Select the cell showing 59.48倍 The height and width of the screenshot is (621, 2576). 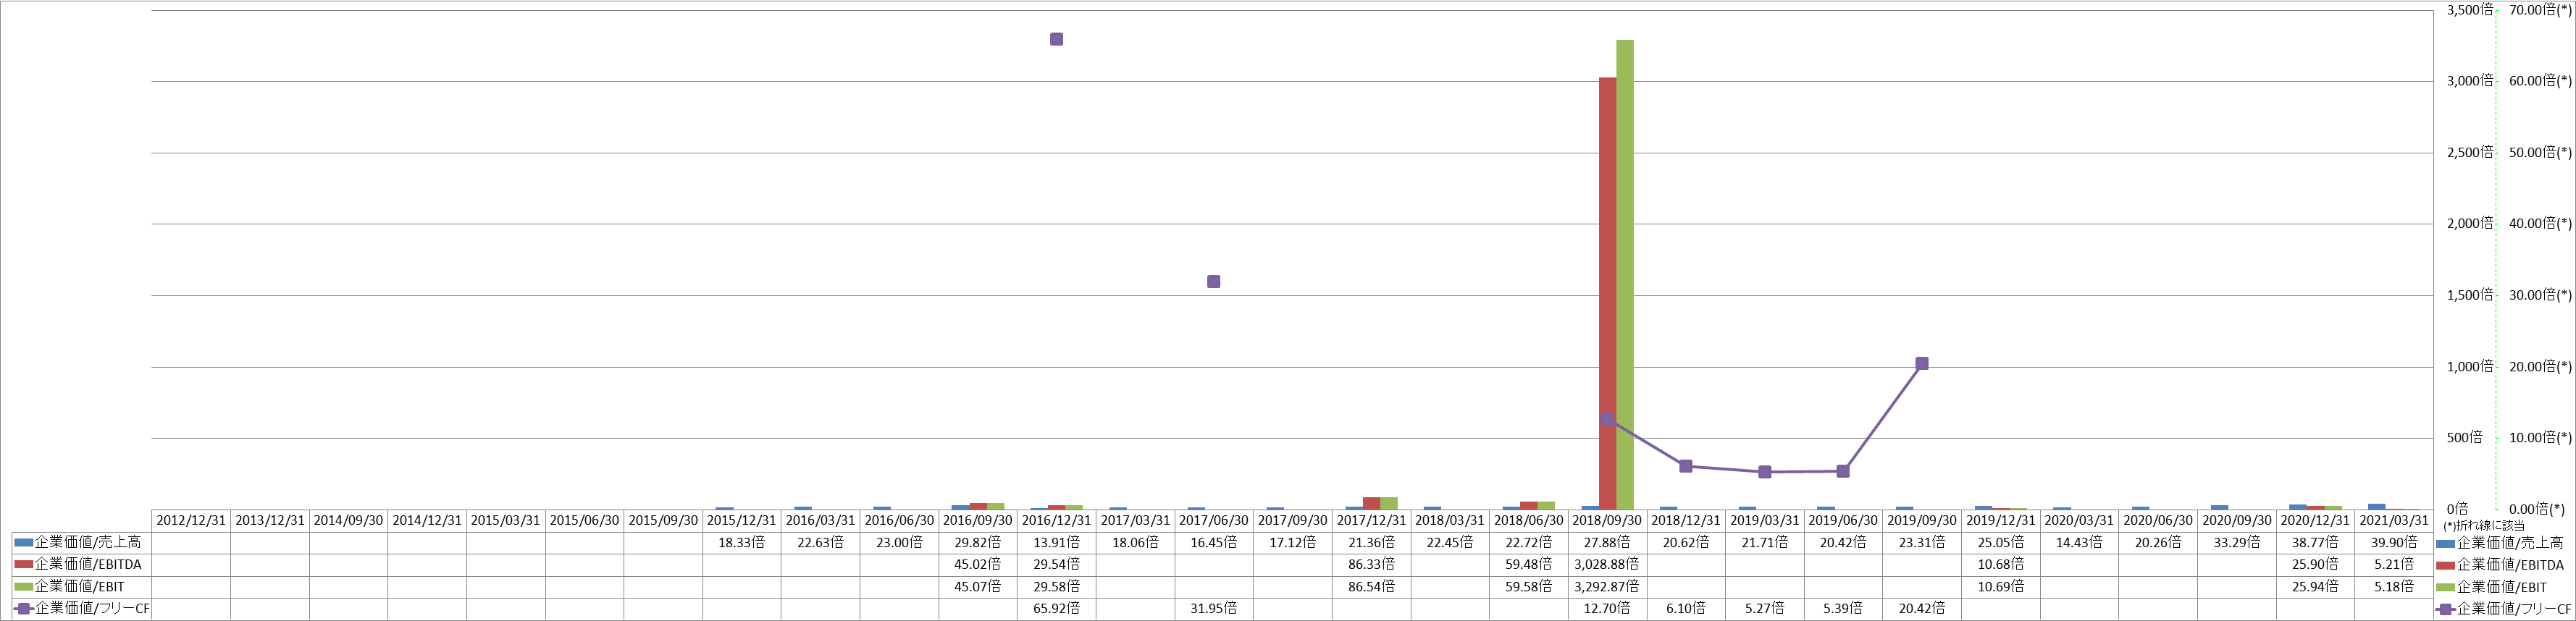click(x=1529, y=564)
